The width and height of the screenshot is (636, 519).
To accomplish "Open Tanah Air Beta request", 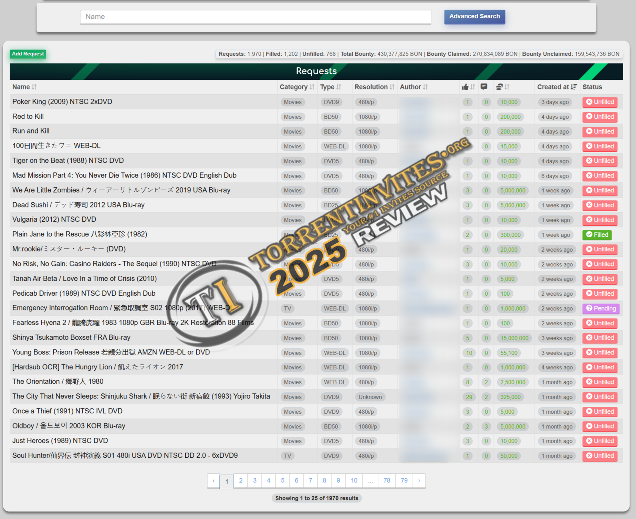I will tap(85, 278).
